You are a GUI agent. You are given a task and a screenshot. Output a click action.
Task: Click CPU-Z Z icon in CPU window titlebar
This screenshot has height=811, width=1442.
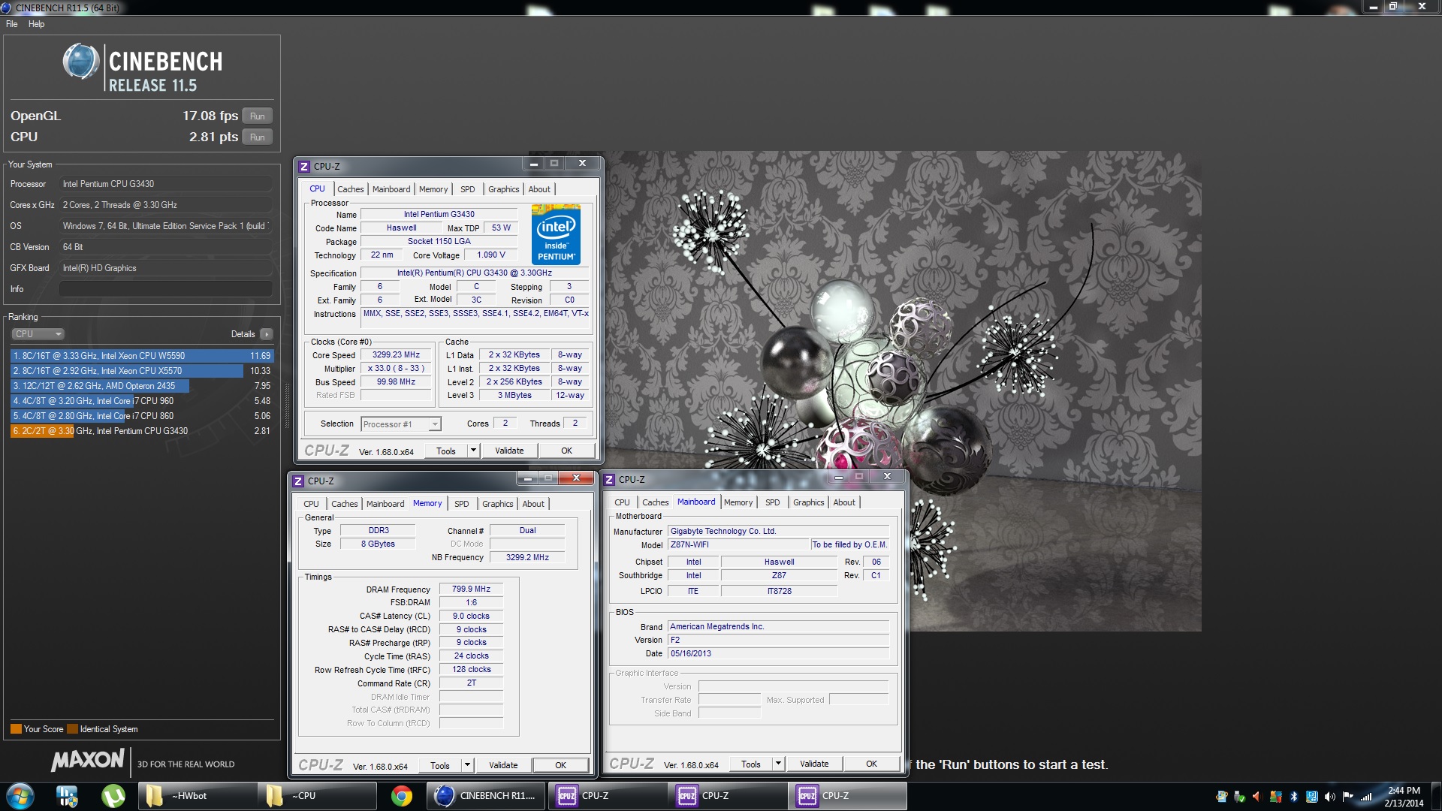(x=304, y=167)
